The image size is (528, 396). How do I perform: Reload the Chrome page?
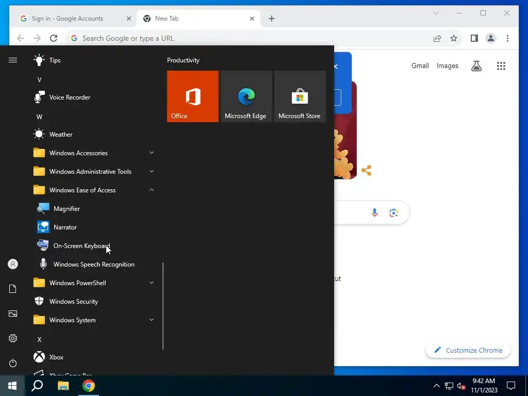coord(54,38)
